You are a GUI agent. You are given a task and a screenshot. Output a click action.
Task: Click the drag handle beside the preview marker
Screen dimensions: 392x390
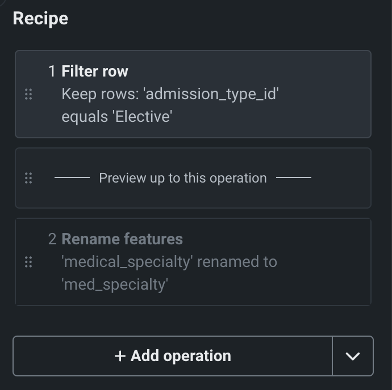28,178
